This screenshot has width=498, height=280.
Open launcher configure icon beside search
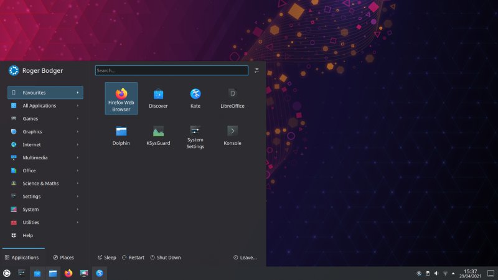point(256,70)
